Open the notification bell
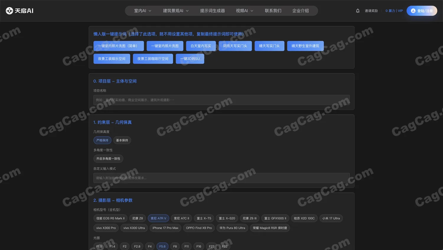 click(x=358, y=11)
